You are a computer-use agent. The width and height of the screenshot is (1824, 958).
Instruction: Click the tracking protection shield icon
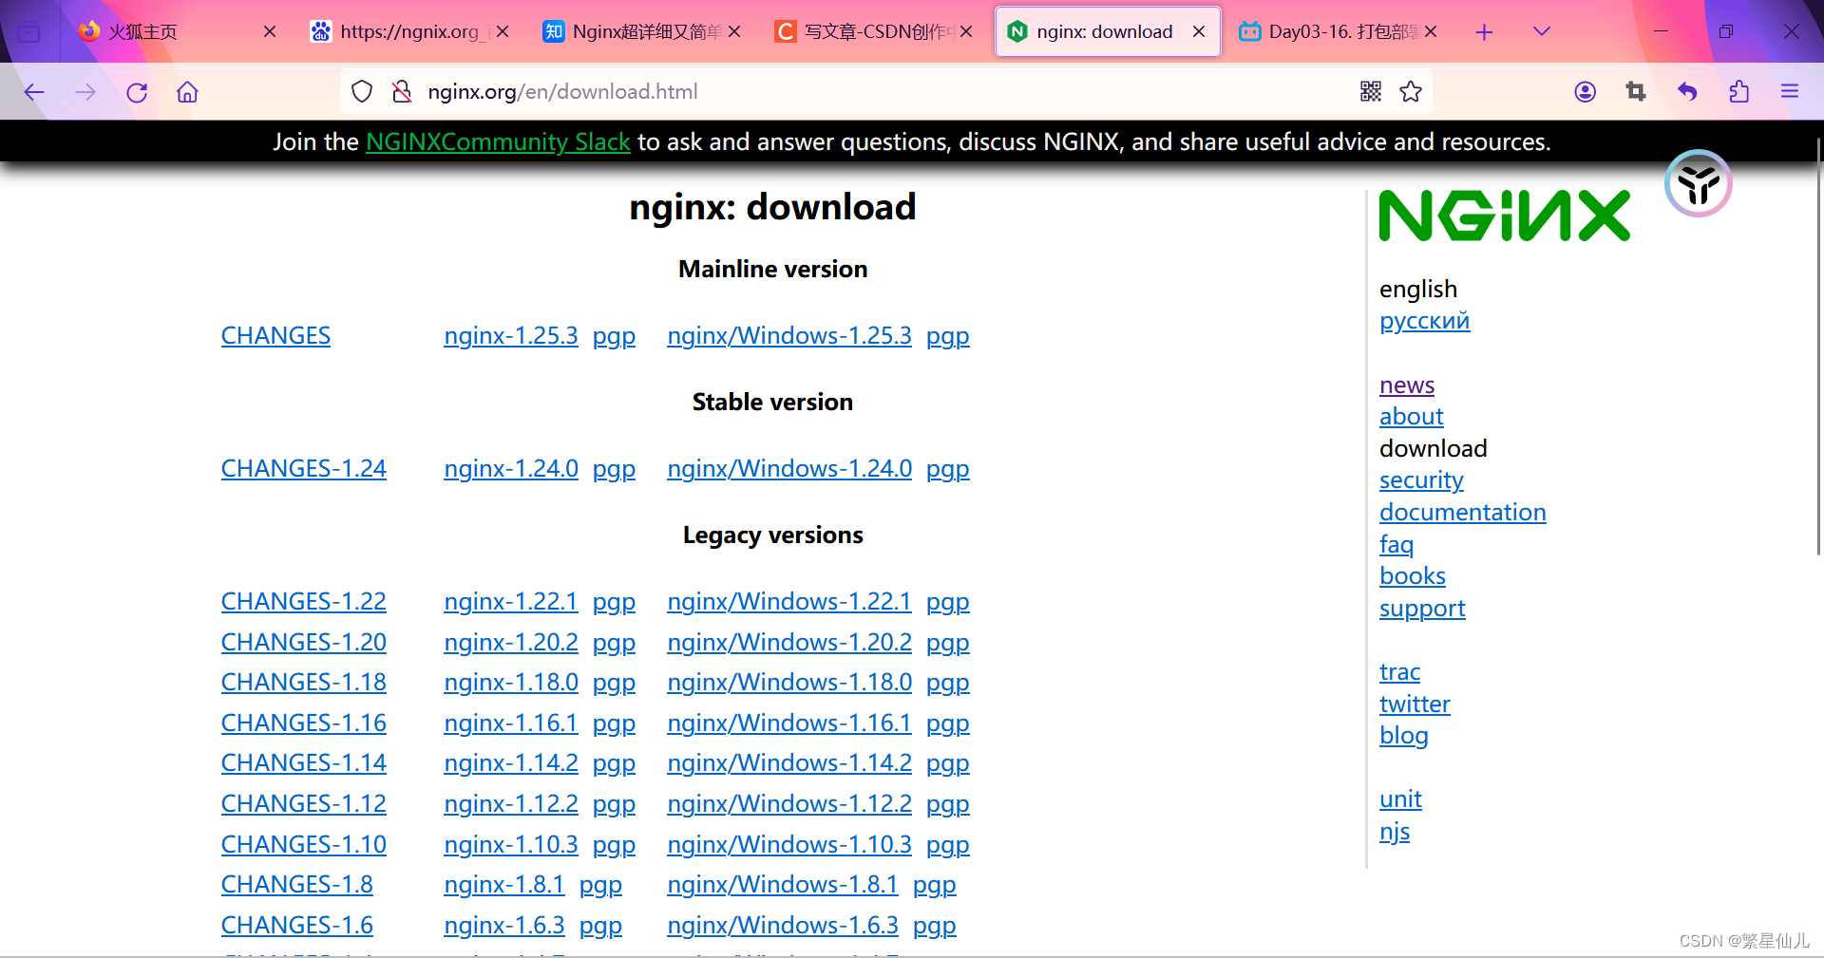tap(361, 91)
